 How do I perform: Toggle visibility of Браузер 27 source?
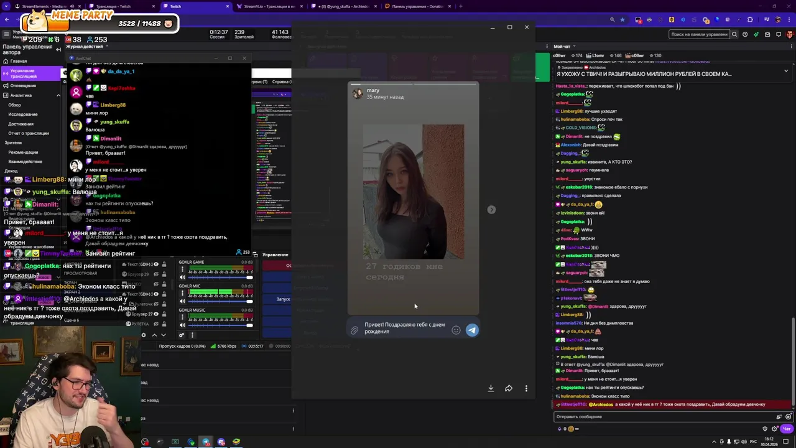point(155,314)
